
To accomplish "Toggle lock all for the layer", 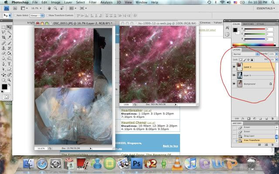I will click(x=252, y=60).
